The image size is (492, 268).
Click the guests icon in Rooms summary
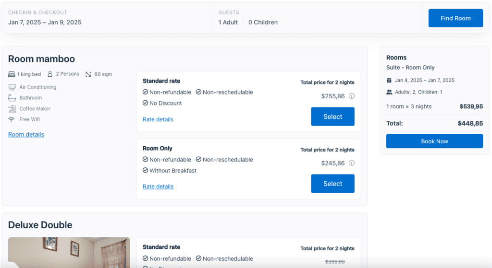[x=389, y=92]
